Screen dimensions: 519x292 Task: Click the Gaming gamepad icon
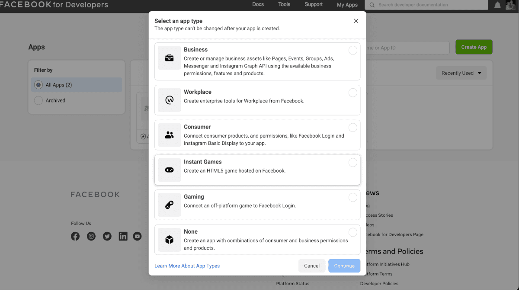(170, 205)
